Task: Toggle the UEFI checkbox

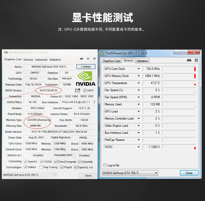Action: [x=85, y=90]
